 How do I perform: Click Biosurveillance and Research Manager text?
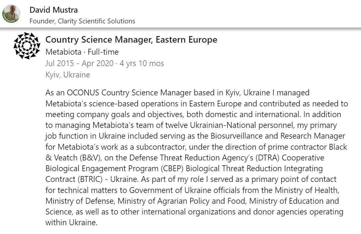point(278,136)
